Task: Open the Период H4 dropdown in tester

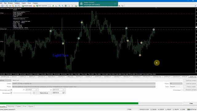Action: point(176,84)
